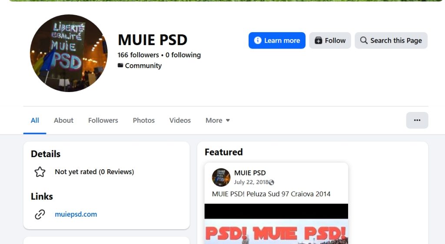Screen dimensions: 445x244
Task: Click the featured post video thumbnail
Action: 276,224
